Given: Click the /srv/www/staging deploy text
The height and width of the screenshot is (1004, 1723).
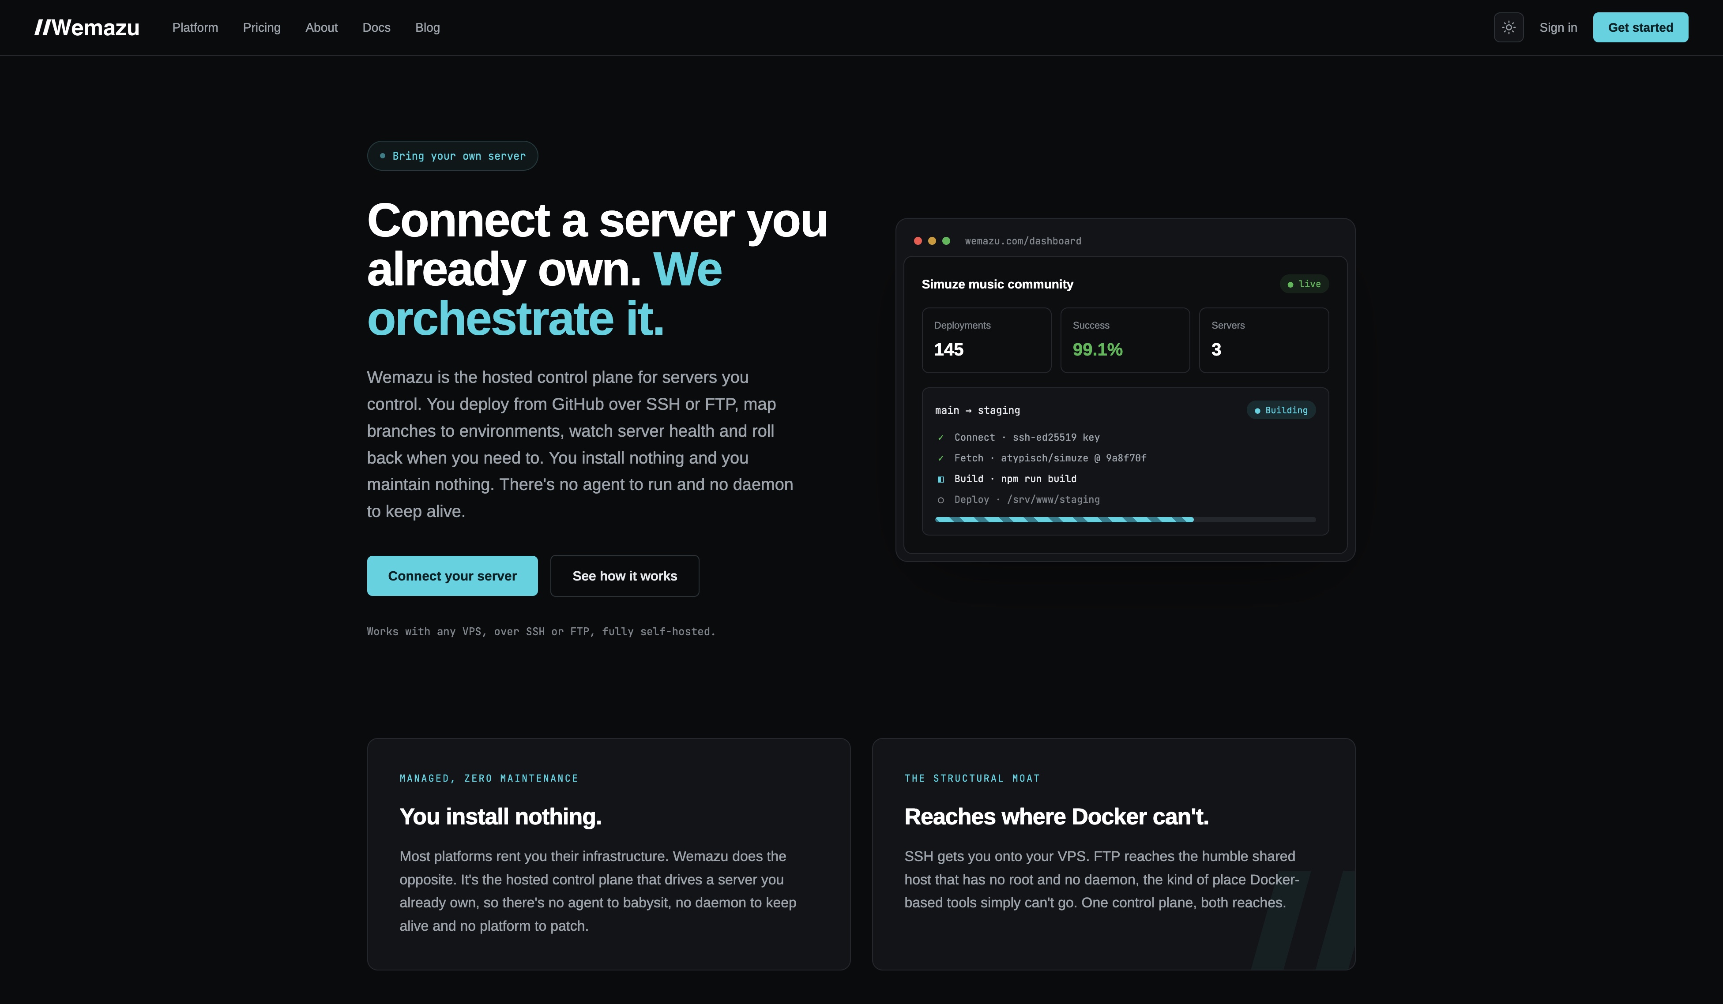Looking at the screenshot, I should pyautogui.click(x=1053, y=500).
